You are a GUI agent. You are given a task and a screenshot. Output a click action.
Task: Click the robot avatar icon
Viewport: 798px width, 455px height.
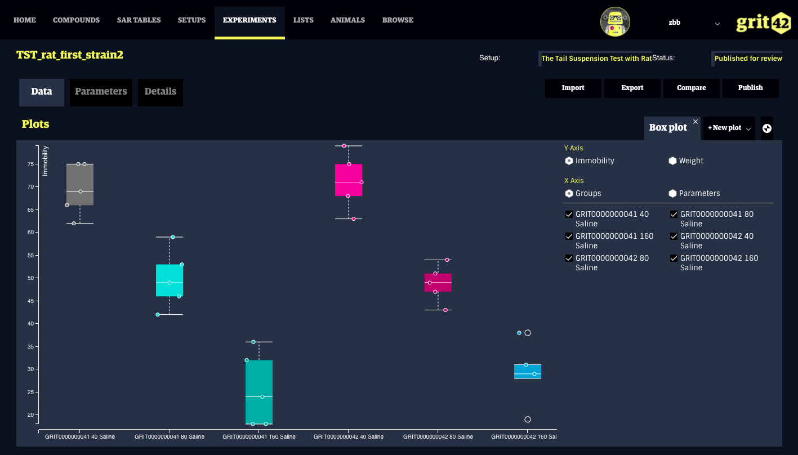tap(614, 22)
